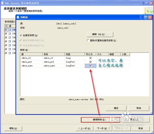Click the admin_id source cell
154x134 pixels.
[x=31, y=58]
